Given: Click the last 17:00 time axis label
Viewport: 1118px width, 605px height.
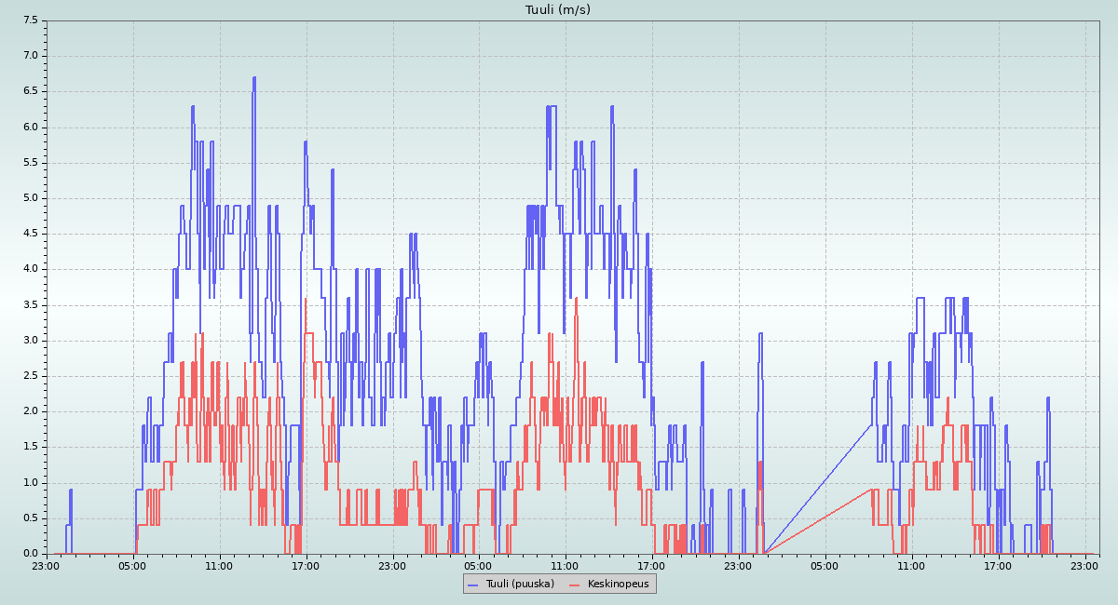Looking at the screenshot, I should click(998, 565).
